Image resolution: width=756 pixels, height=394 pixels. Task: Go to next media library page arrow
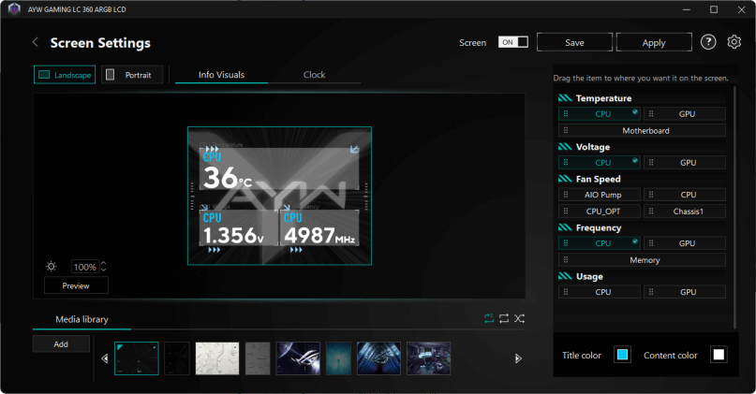518,358
